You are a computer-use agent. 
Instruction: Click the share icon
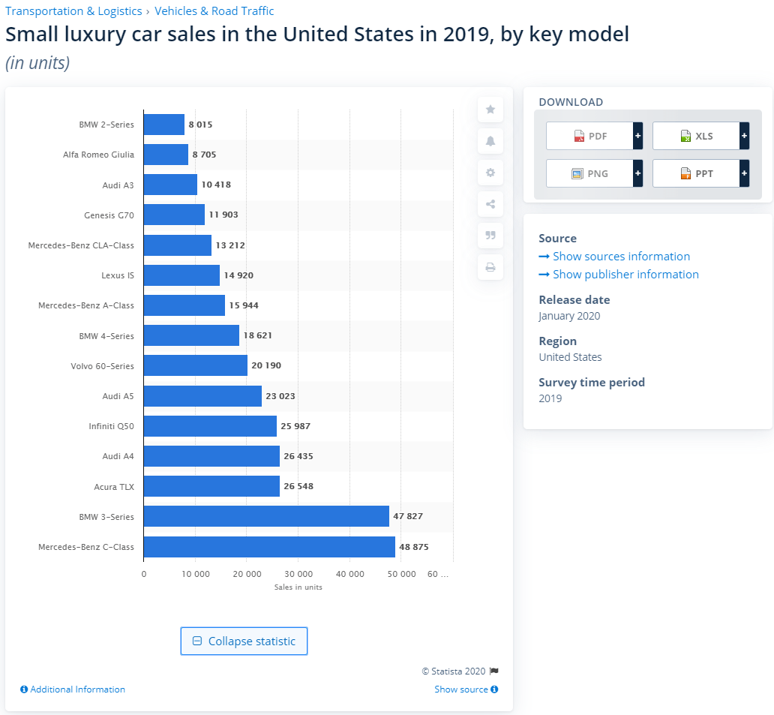[x=490, y=204]
